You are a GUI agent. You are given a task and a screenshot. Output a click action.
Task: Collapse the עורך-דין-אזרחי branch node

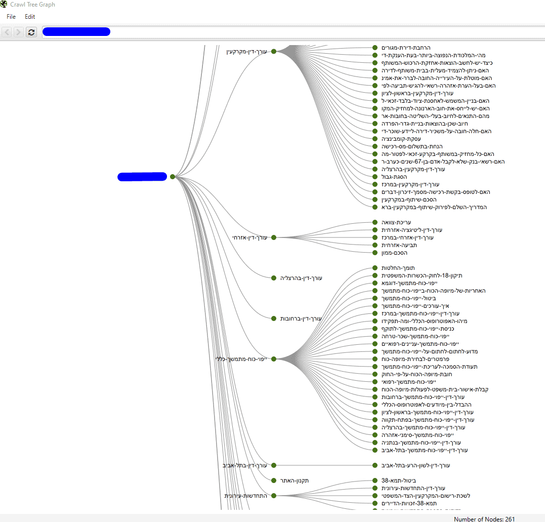[274, 237]
